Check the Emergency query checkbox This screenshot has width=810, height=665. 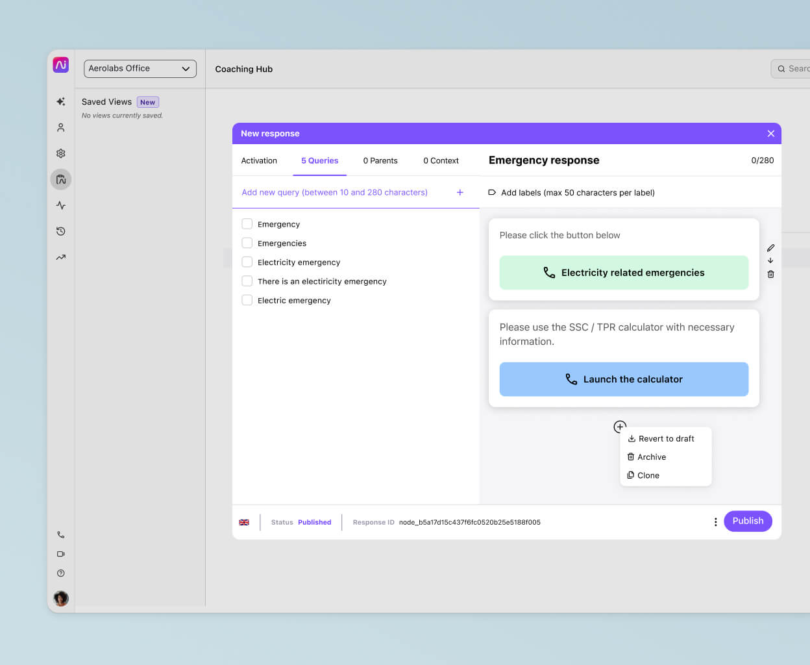click(247, 223)
